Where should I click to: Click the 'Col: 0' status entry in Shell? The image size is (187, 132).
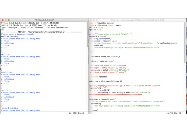tap(81, 113)
